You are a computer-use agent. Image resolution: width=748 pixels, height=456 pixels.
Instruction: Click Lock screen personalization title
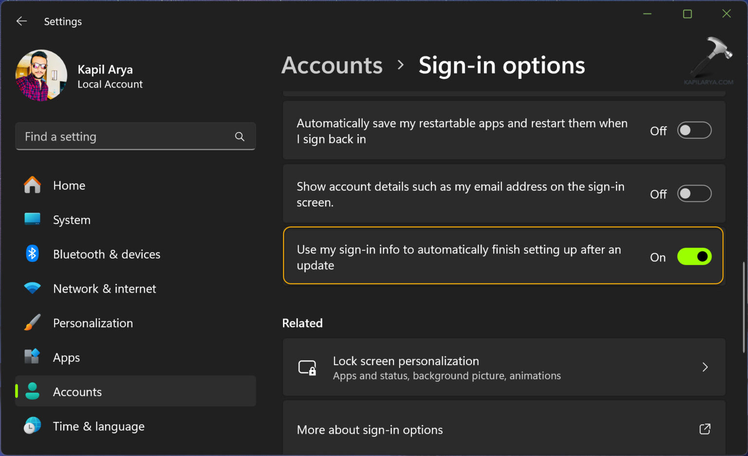point(406,361)
